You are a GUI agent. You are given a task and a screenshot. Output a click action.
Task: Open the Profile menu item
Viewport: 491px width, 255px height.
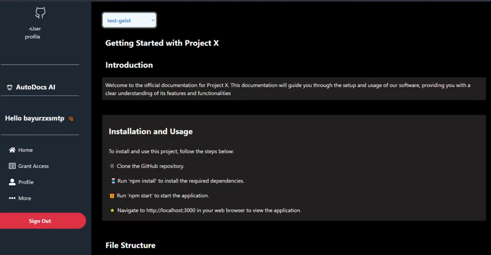[26, 182]
